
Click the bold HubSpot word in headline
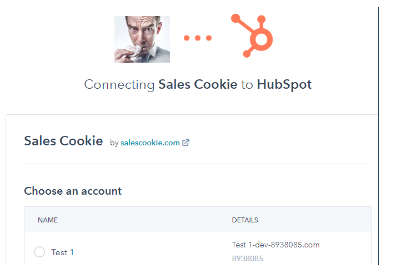(x=284, y=84)
